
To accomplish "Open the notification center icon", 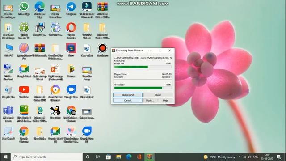I will tap(278, 157).
